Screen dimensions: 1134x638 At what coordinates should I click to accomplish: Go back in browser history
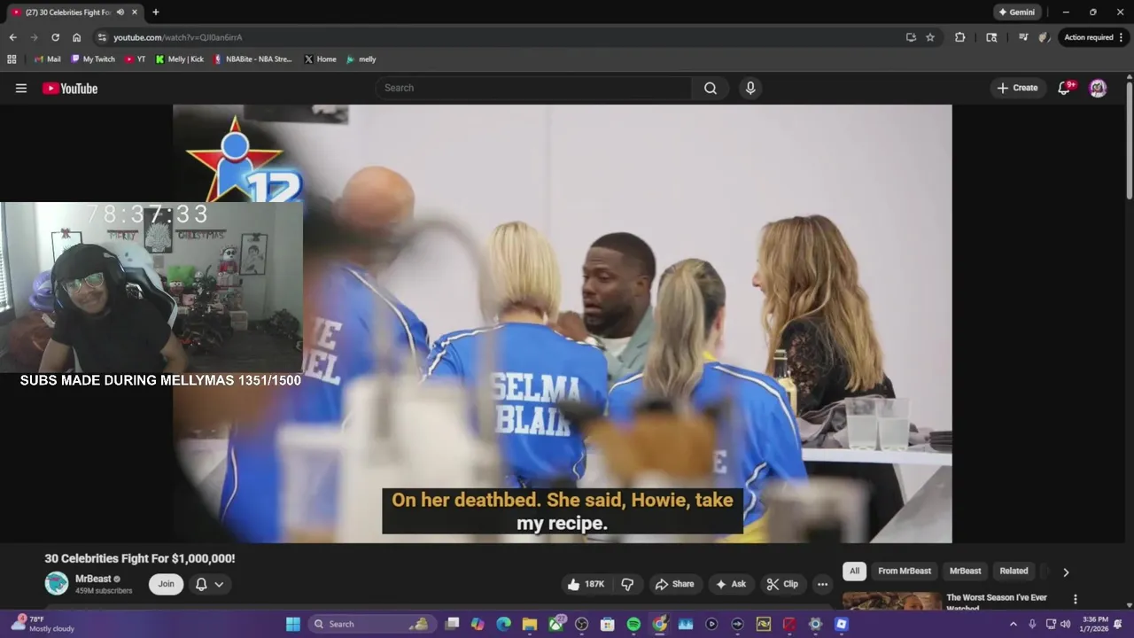coord(12,37)
